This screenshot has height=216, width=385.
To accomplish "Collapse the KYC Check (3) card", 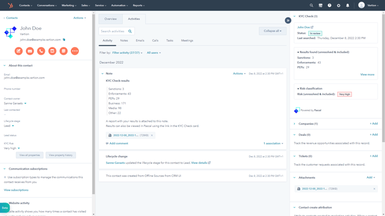I will pos(294,16).
